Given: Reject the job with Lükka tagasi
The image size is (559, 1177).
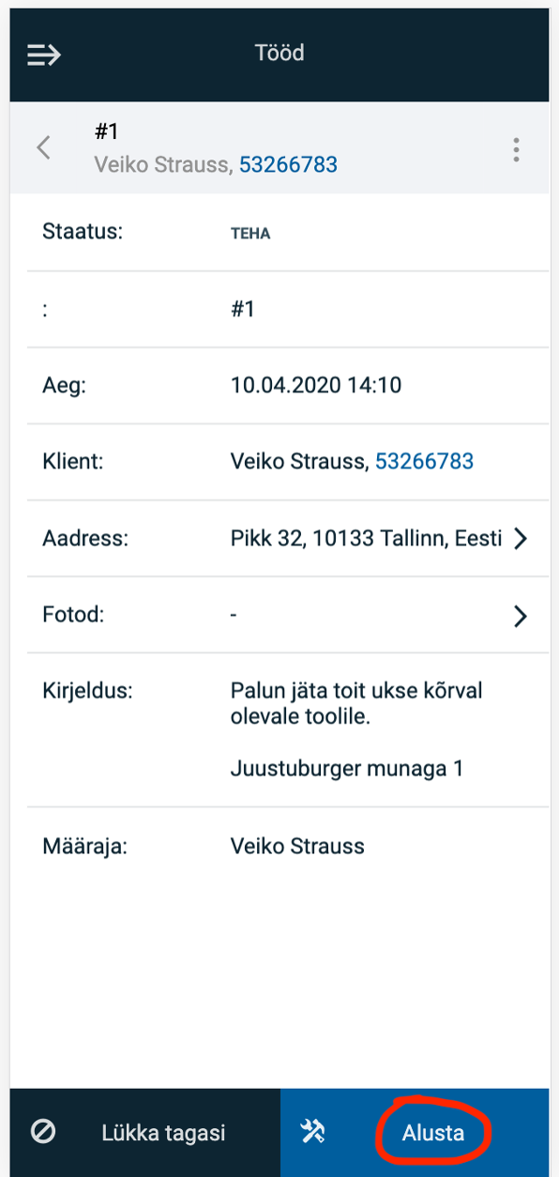Looking at the screenshot, I should pyautogui.click(x=163, y=1133).
